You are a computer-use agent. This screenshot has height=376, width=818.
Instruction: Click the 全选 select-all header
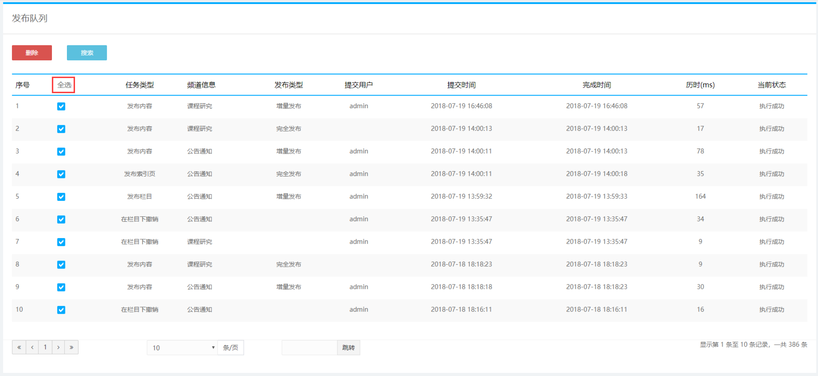[64, 85]
